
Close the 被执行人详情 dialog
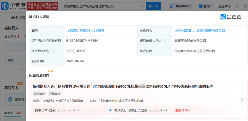(x=245, y=17)
